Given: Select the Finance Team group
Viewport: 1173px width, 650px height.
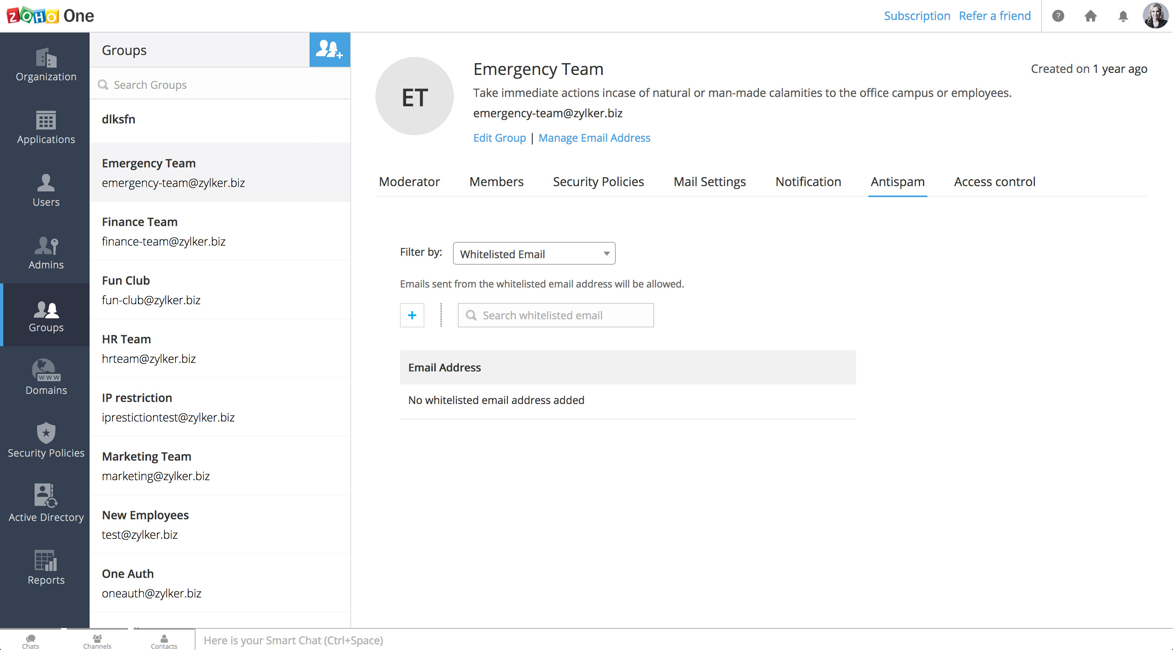Looking at the screenshot, I should tap(220, 231).
